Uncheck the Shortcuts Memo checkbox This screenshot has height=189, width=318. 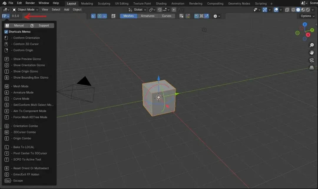coord(6,32)
